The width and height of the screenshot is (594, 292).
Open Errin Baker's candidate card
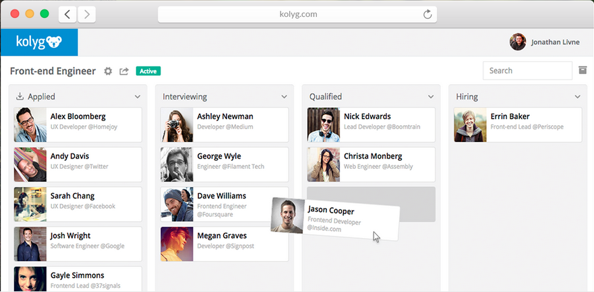point(518,125)
